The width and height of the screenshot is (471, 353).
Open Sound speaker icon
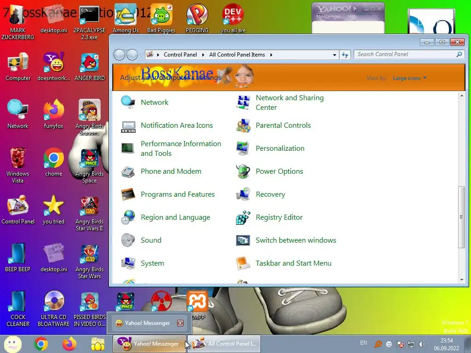tap(128, 240)
